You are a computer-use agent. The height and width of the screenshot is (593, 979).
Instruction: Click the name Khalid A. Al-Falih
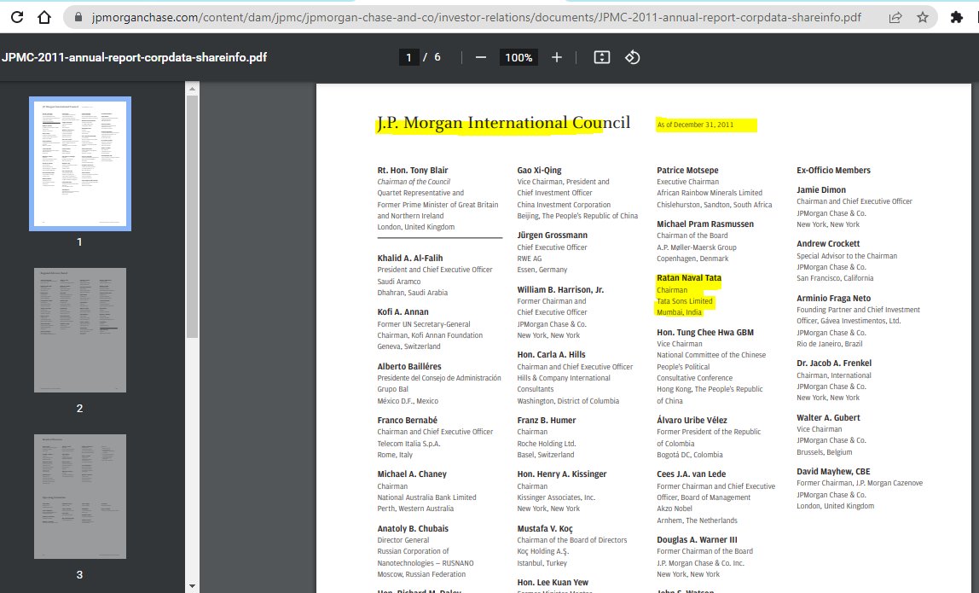(409, 258)
